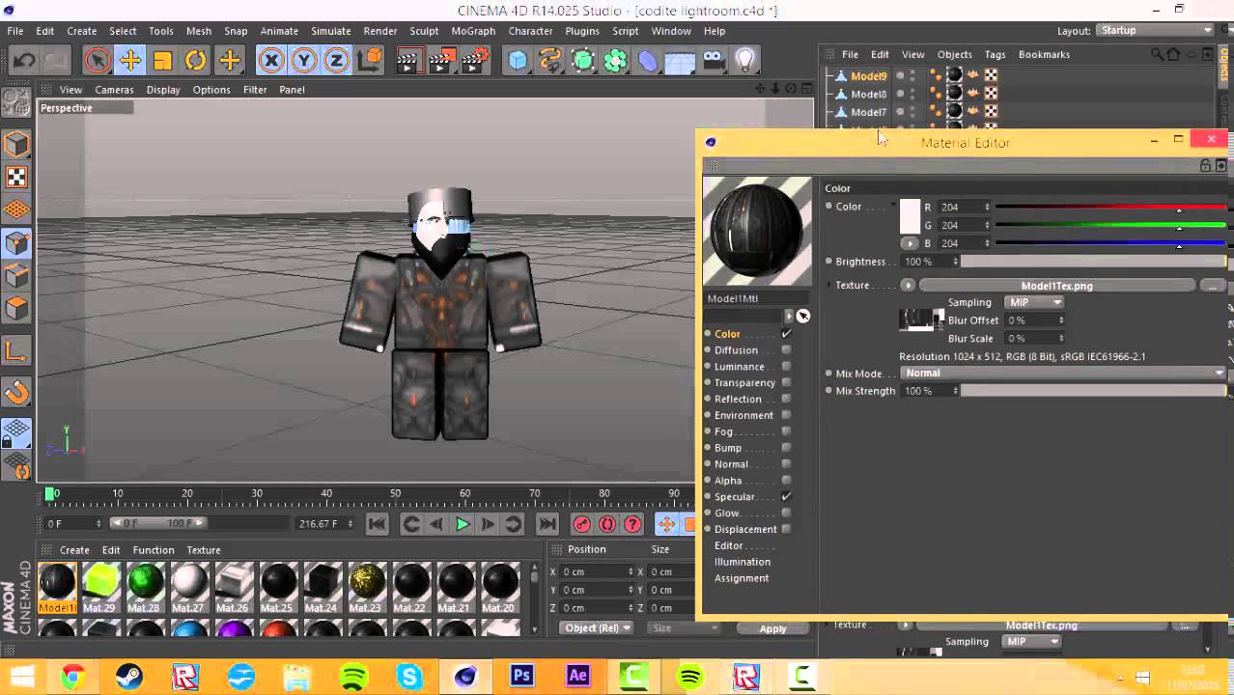Click the Undo arrow icon

24,61
